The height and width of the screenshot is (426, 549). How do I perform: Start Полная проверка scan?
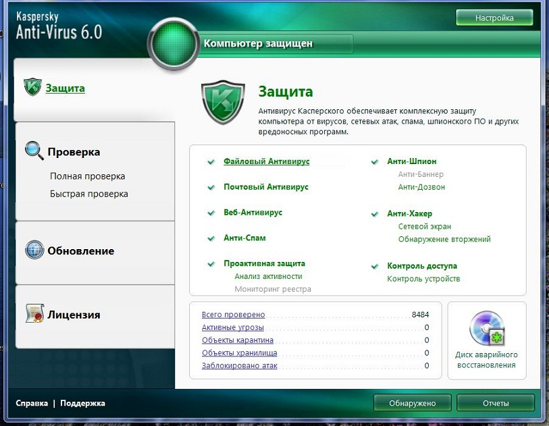(88, 176)
